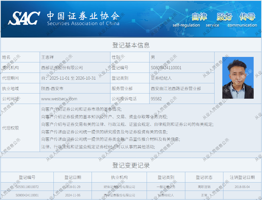This screenshot has width=262, height=200.
Task: Click the SAC logo in the banner
Action: (x=24, y=18)
